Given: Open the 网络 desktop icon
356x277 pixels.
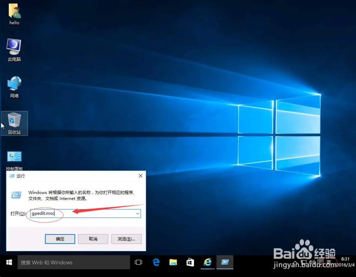Looking at the screenshot, I should click(14, 87).
